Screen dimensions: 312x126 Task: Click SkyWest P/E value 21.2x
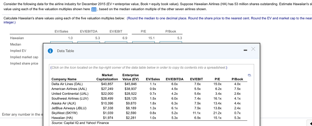pos(217,113)
